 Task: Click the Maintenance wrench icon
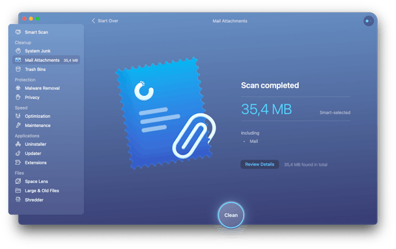pyautogui.click(x=18, y=125)
